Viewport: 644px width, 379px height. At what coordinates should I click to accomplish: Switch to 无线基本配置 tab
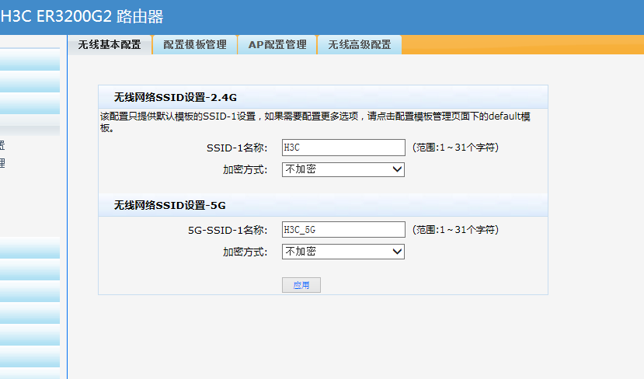point(110,44)
